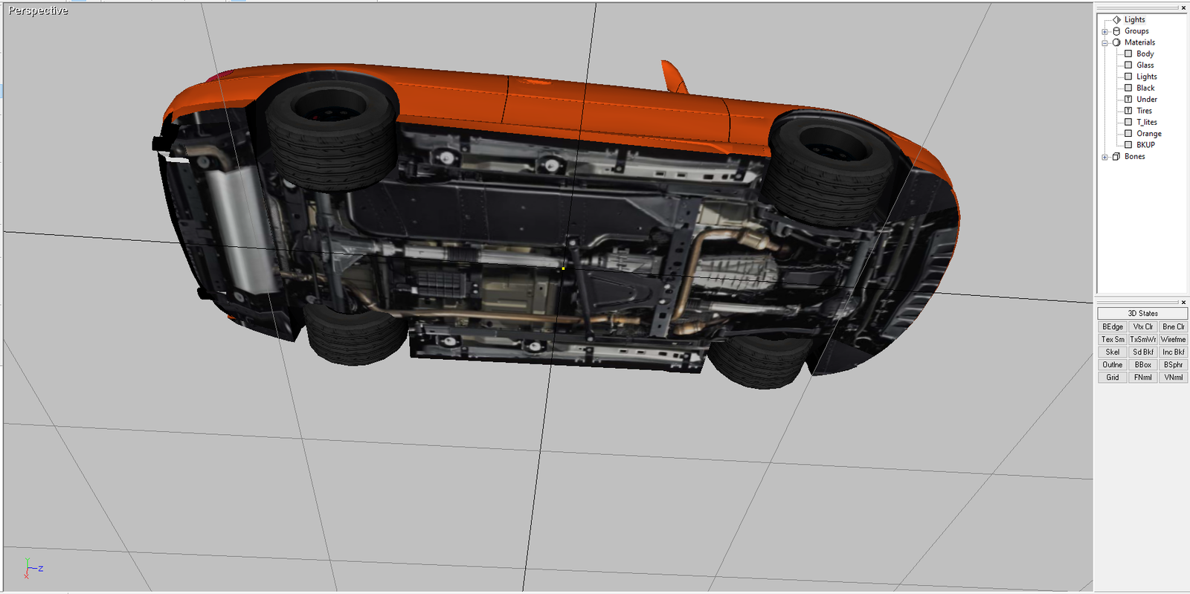
Task: Toggle Sd Bkf backface shading
Action: click(x=1143, y=352)
